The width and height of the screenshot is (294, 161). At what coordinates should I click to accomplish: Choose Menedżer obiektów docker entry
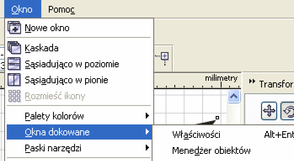coord(223,150)
